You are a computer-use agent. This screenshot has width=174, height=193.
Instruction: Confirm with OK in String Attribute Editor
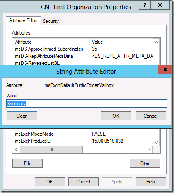116,116
